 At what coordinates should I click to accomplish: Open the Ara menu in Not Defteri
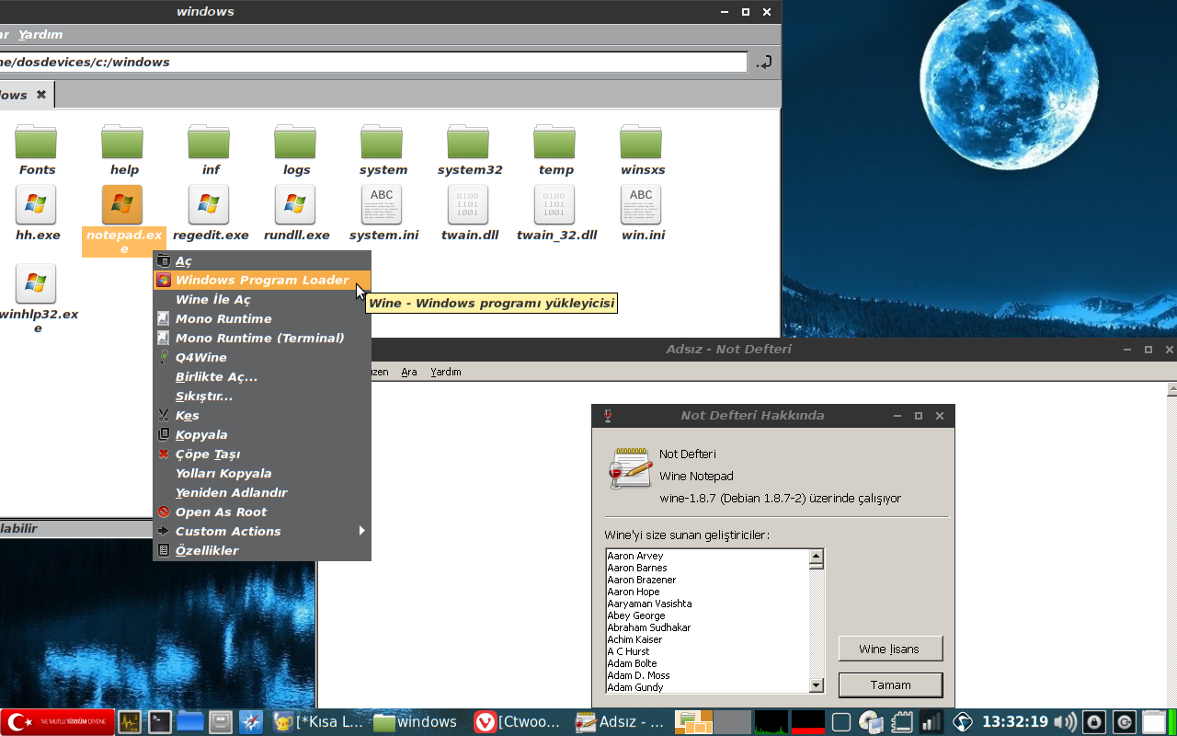tap(409, 372)
